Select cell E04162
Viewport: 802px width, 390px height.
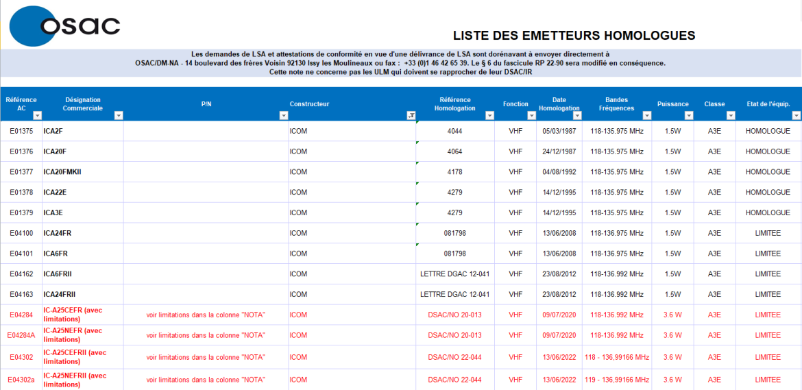point(21,274)
